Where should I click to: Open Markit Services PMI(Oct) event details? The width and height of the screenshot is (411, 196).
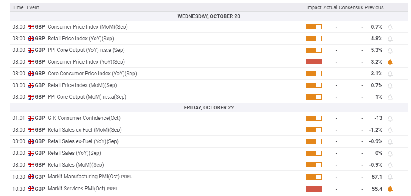pos(76,189)
